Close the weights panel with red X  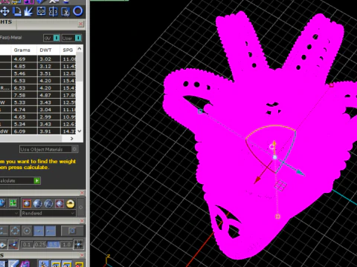click(x=80, y=24)
